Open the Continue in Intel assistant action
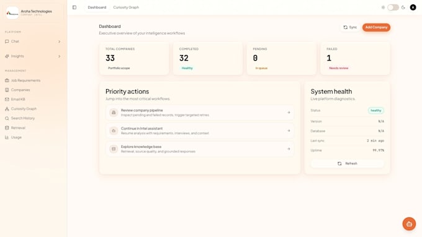Viewport: 422px width, 237px height. [x=200, y=131]
